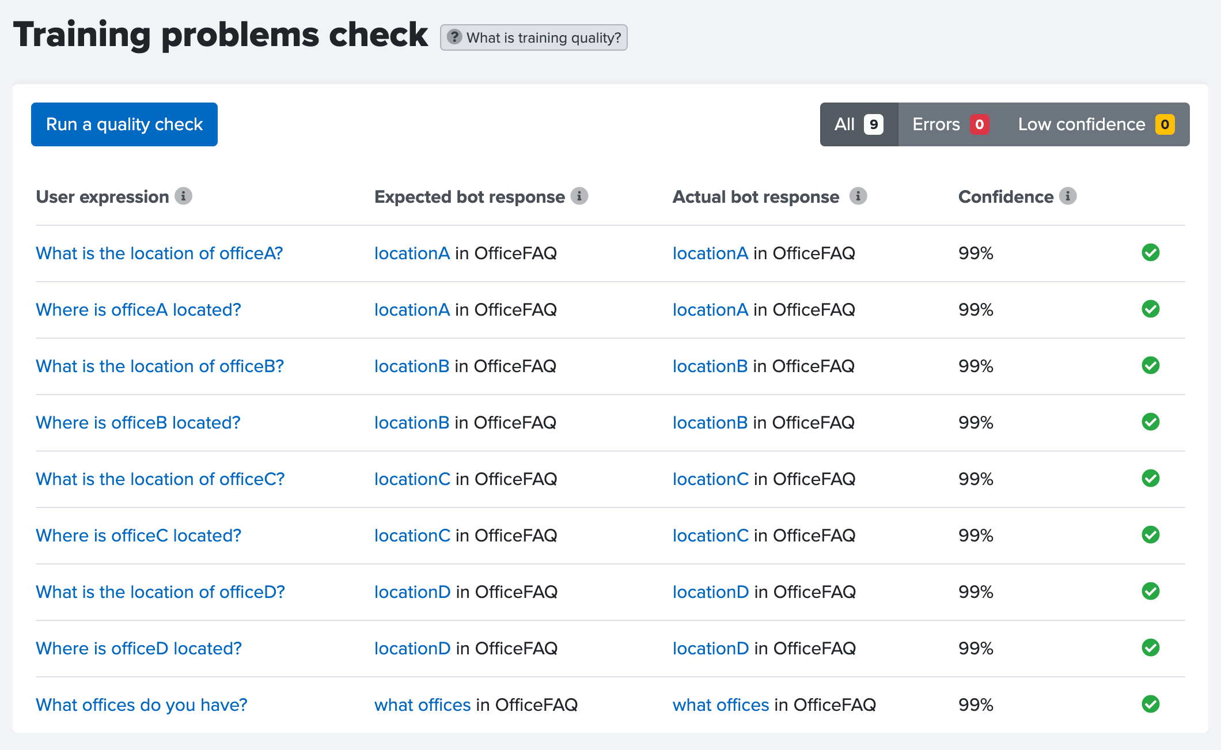Click the User expression info icon
Viewport: 1221px width, 750px height.
(183, 196)
